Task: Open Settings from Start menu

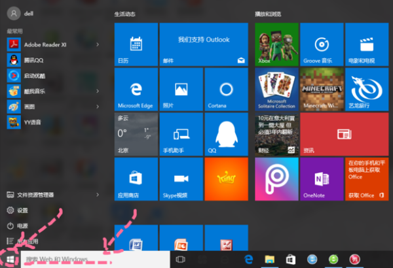Action: [17, 210]
